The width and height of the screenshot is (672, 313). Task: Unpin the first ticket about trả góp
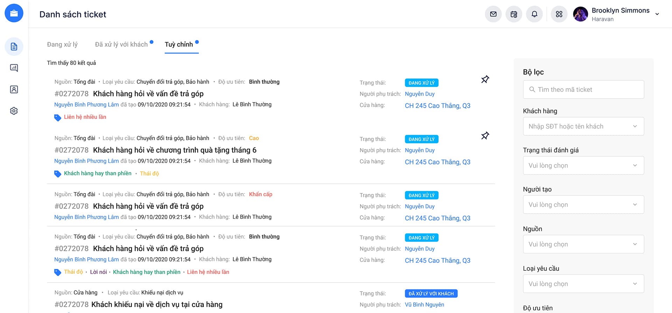(485, 79)
